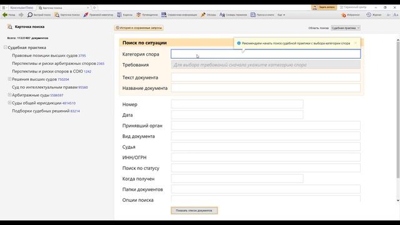Click the Поиск по статусу field
The image size is (400, 225).
click(x=266, y=168)
